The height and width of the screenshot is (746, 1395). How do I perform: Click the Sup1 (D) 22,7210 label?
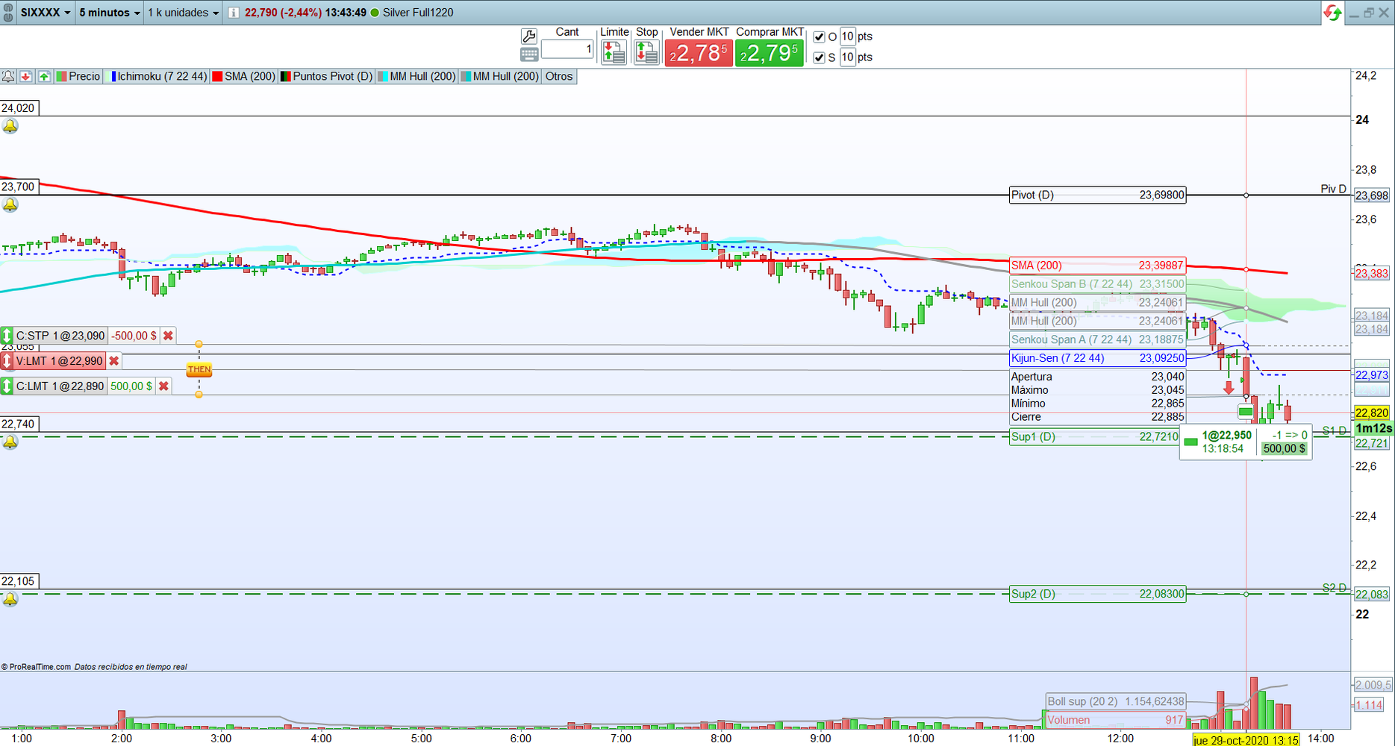(x=1094, y=436)
